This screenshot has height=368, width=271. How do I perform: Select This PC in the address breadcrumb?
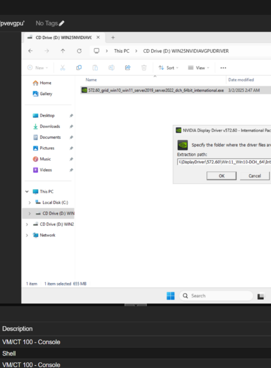pos(121,51)
